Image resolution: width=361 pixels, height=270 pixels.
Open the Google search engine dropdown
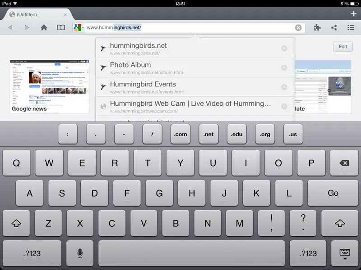(x=78, y=27)
